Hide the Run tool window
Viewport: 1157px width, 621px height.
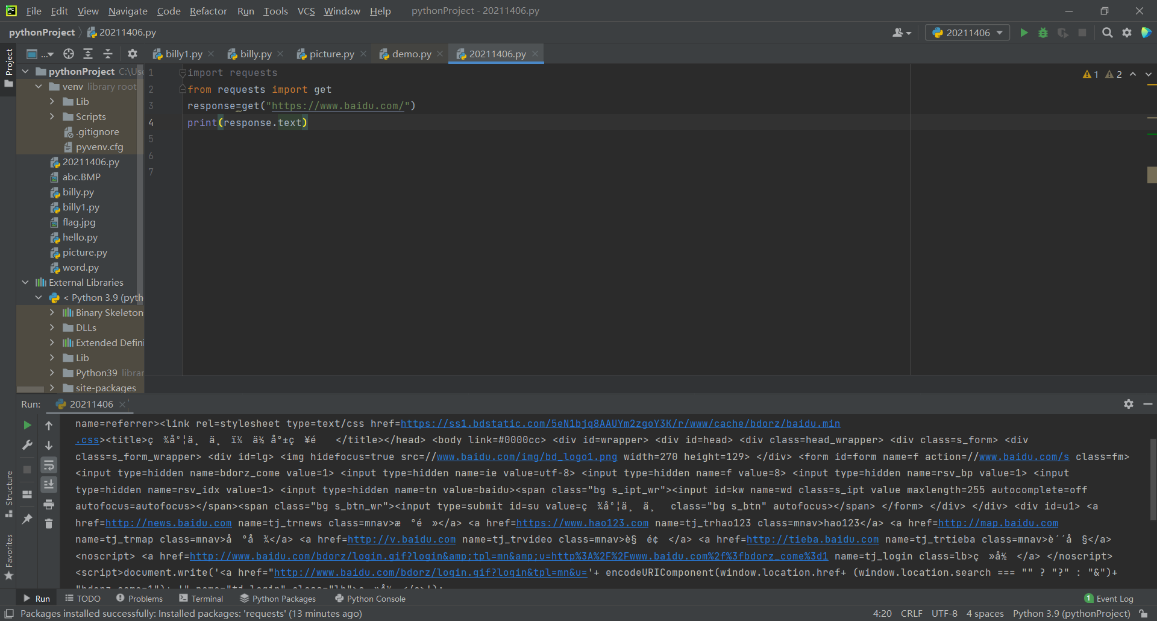1148,404
